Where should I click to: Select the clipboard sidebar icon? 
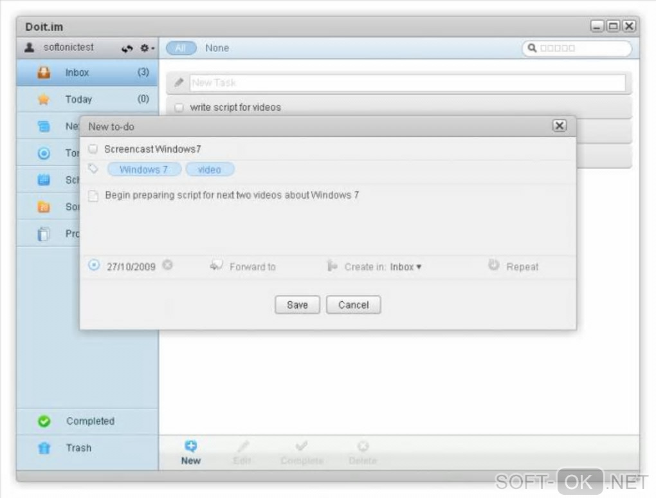pos(44,234)
